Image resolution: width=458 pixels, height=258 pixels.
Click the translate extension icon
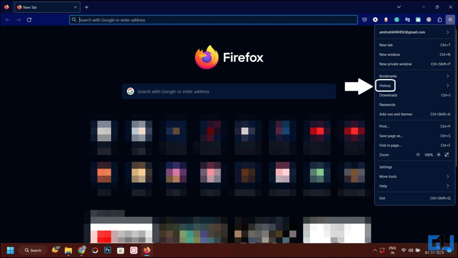point(407,20)
